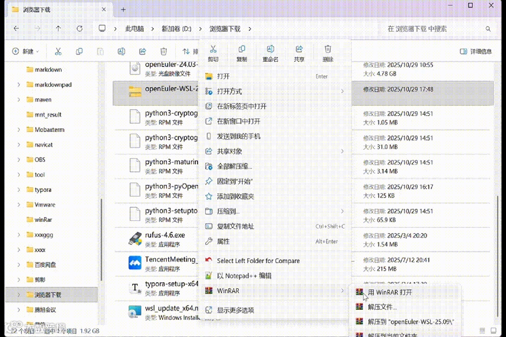
Task: Click the Delete icon in context menu
Action: point(328,49)
